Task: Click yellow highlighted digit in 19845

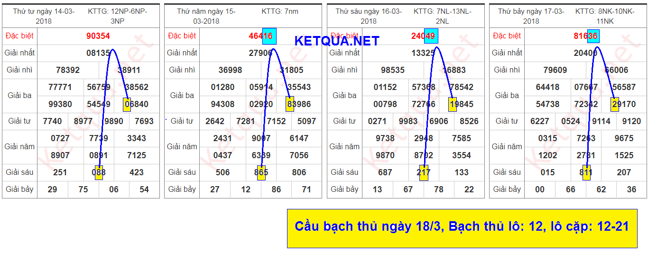Action: [x=452, y=104]
